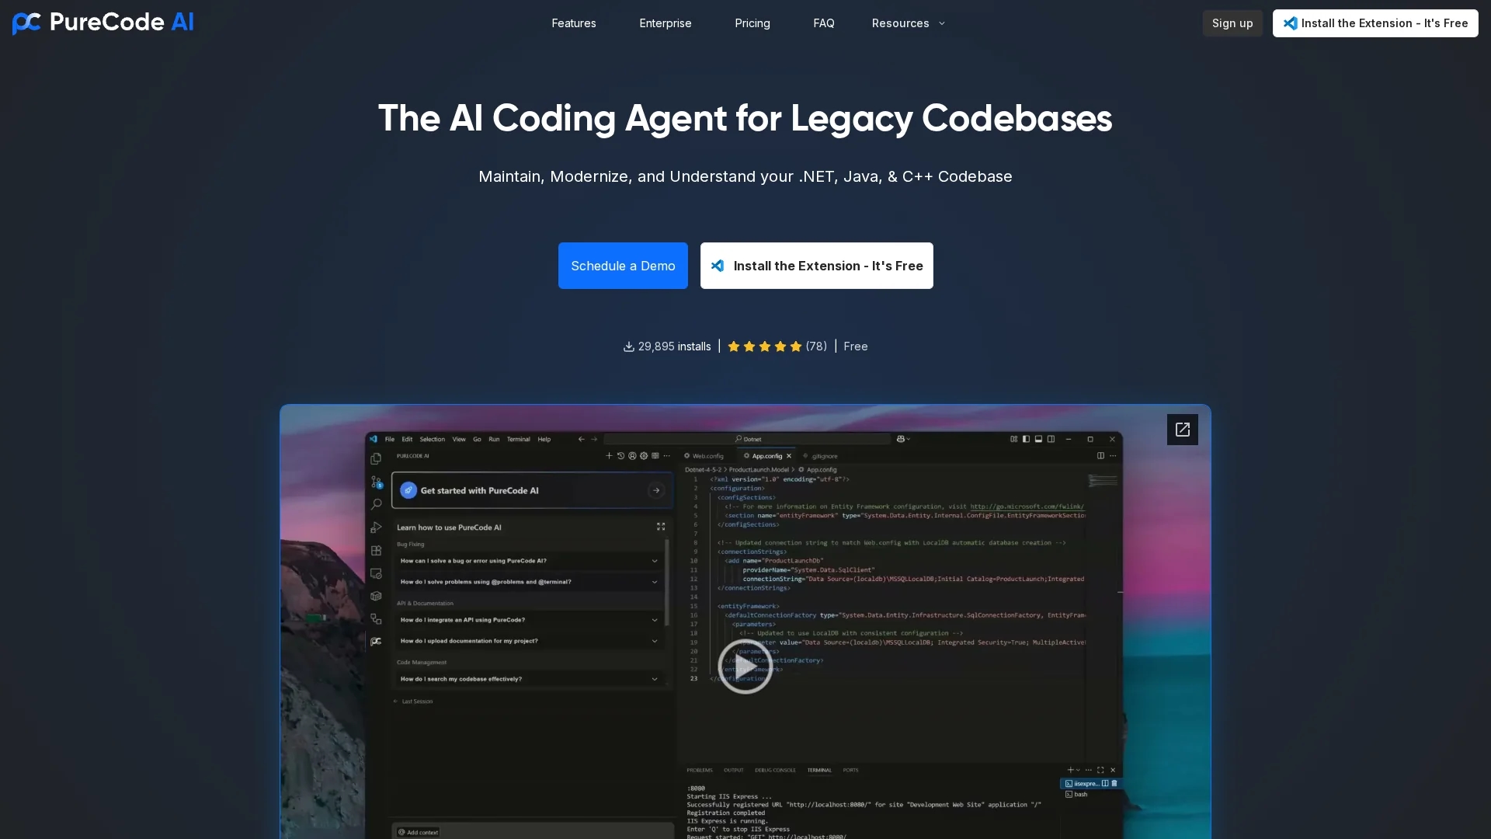Play the demo video
1491x839 pixels.
(x=745, y=666)
